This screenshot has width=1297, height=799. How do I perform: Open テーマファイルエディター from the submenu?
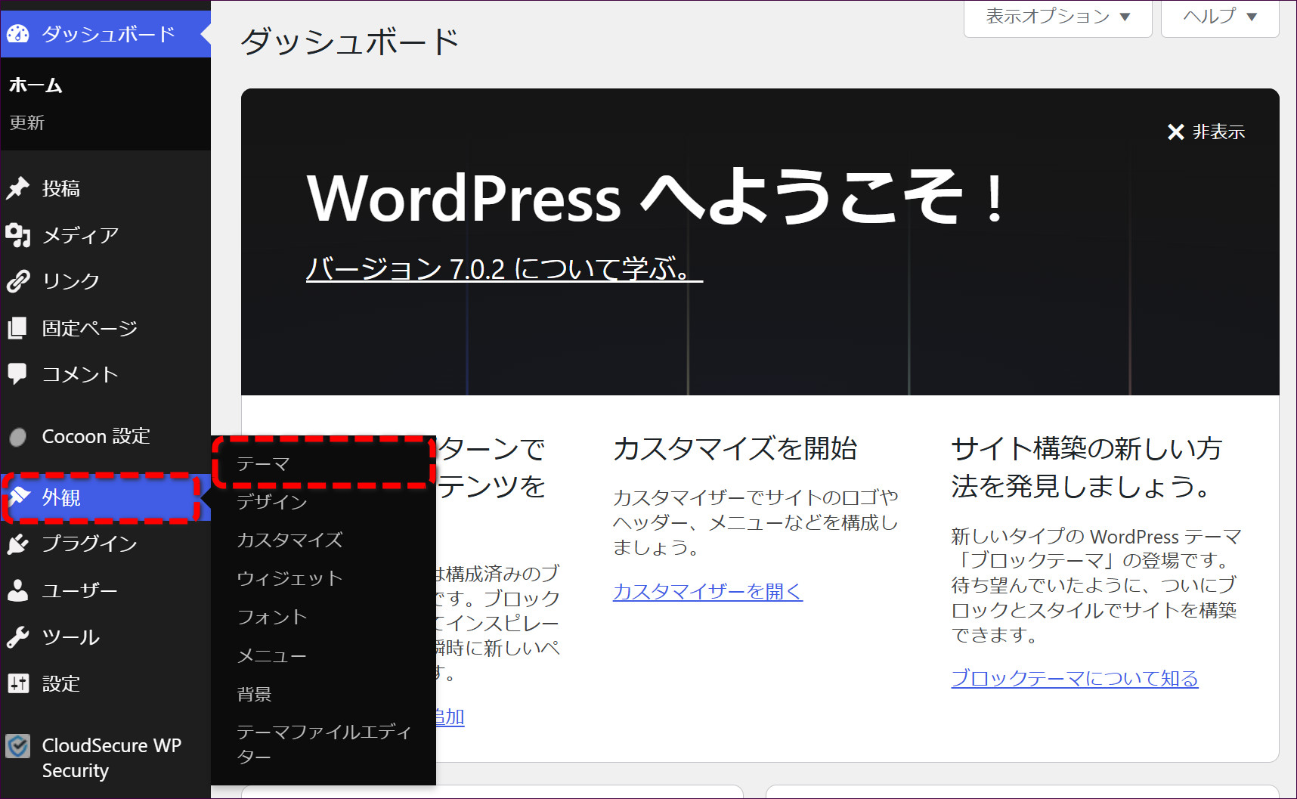[x=323, y=744]
